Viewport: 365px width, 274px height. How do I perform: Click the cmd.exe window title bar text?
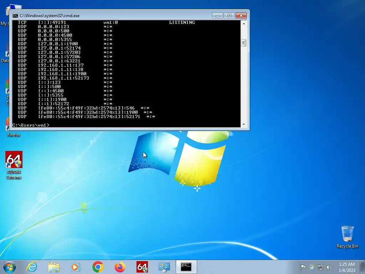tap(50, 16)
